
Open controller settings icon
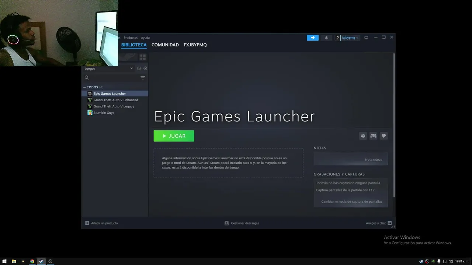tap(373, 136)
